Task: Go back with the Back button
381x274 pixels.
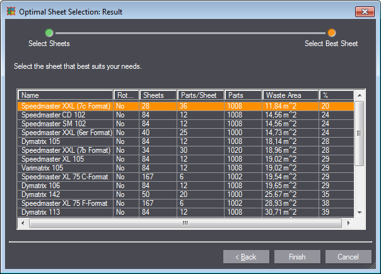Action: 245,257
